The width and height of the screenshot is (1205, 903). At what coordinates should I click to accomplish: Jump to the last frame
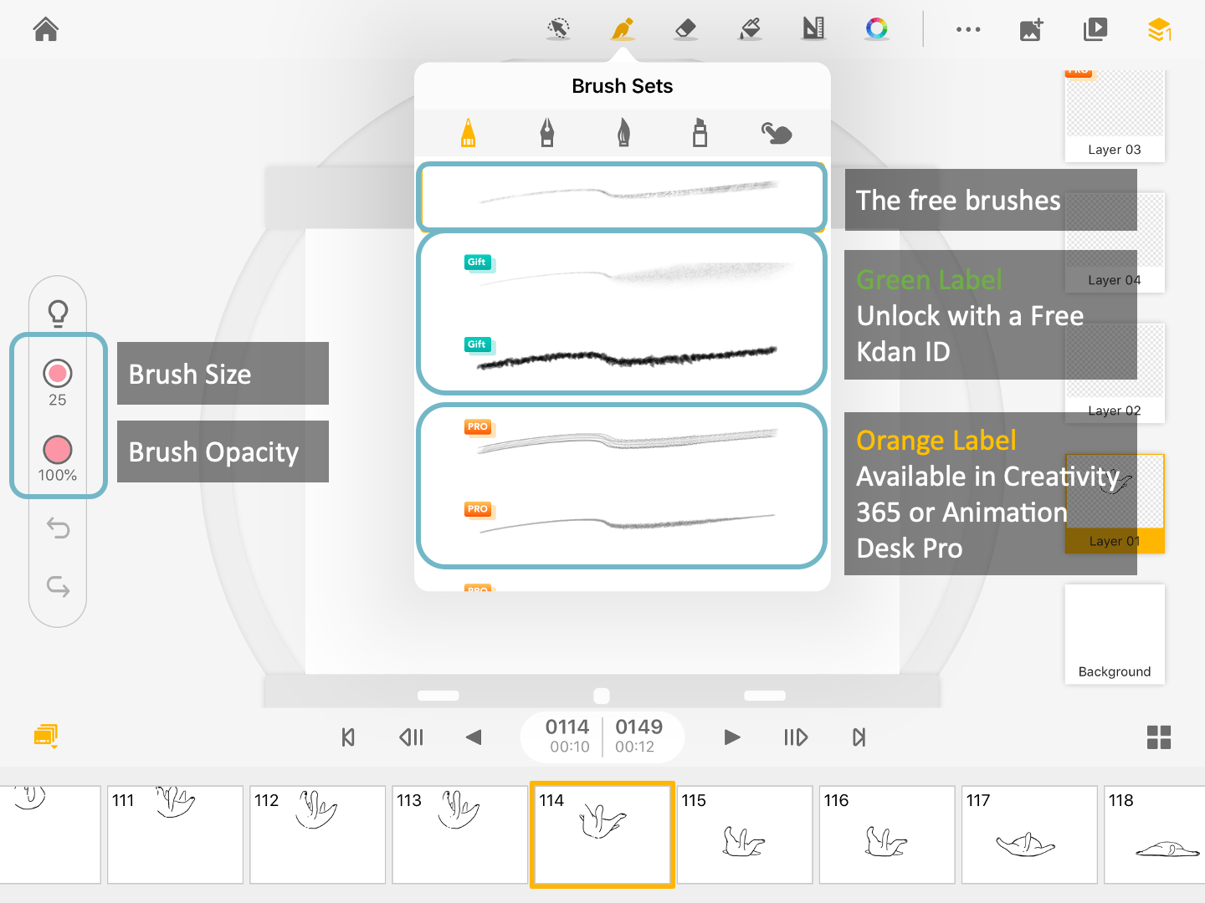(859, 737)
